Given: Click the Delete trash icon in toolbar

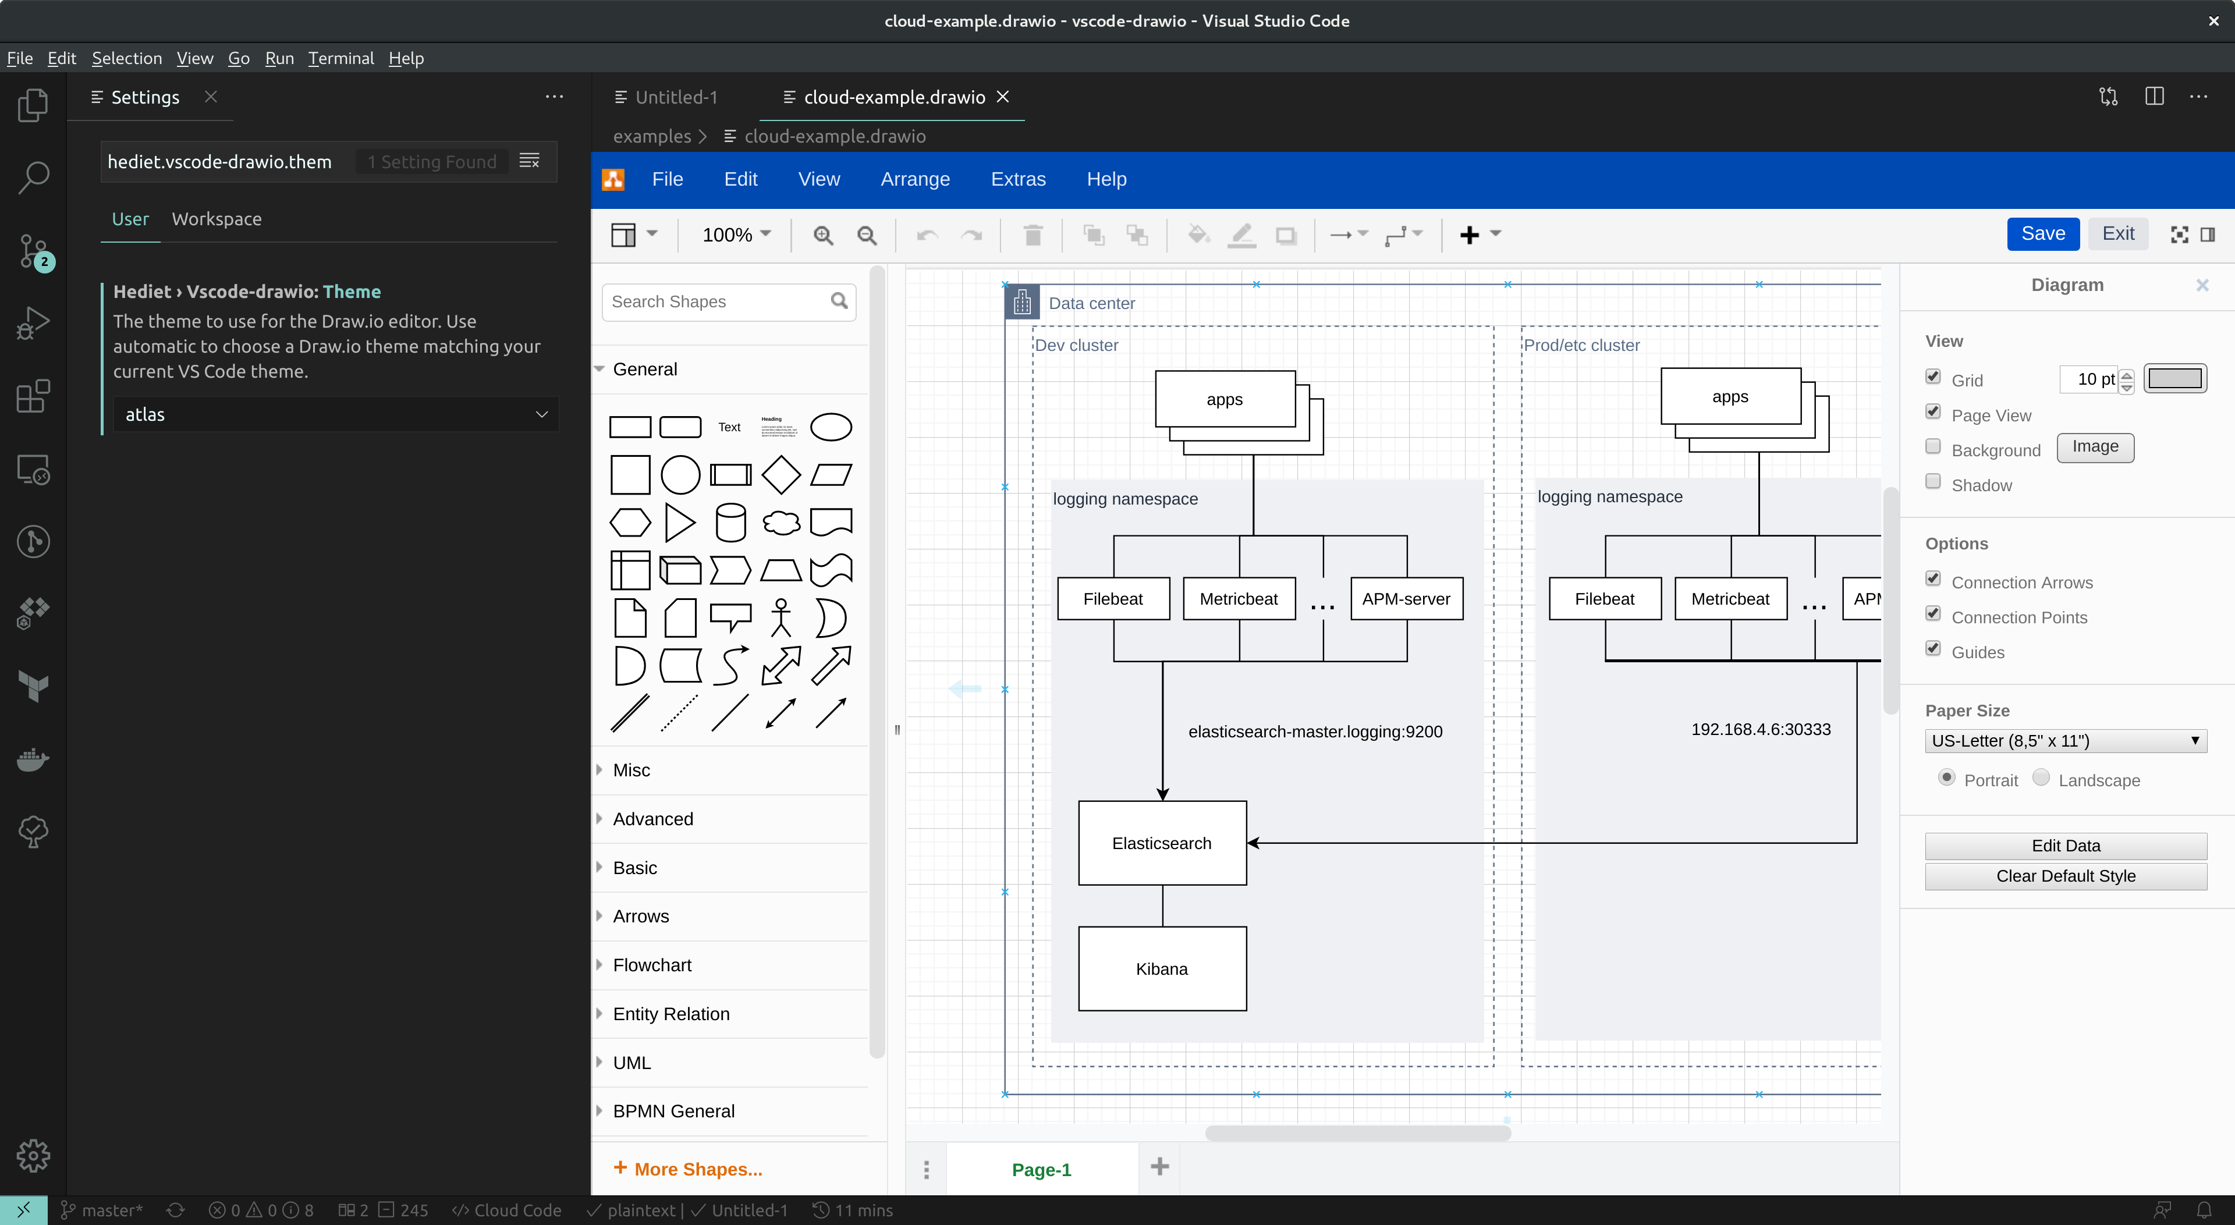Looking at the screenshot, I should [1033, 235].
